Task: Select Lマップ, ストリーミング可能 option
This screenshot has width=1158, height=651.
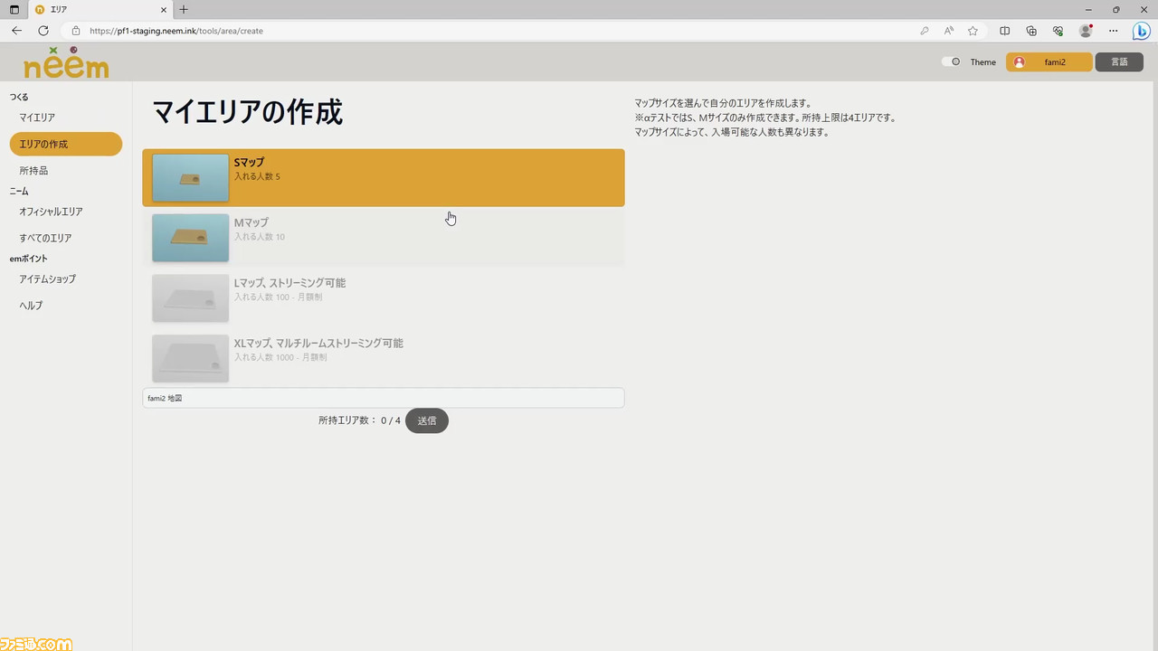Action: pyautogui.click(x=384, y=298)
